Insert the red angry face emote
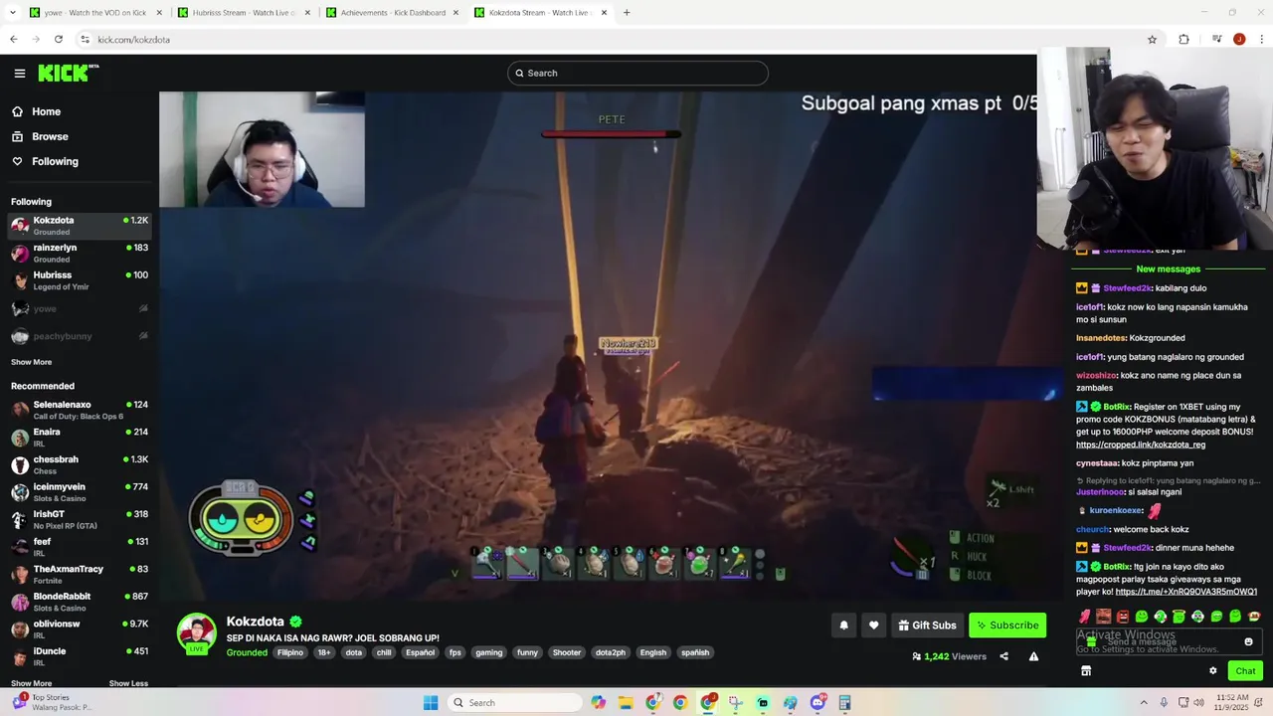 (1123, 617)
